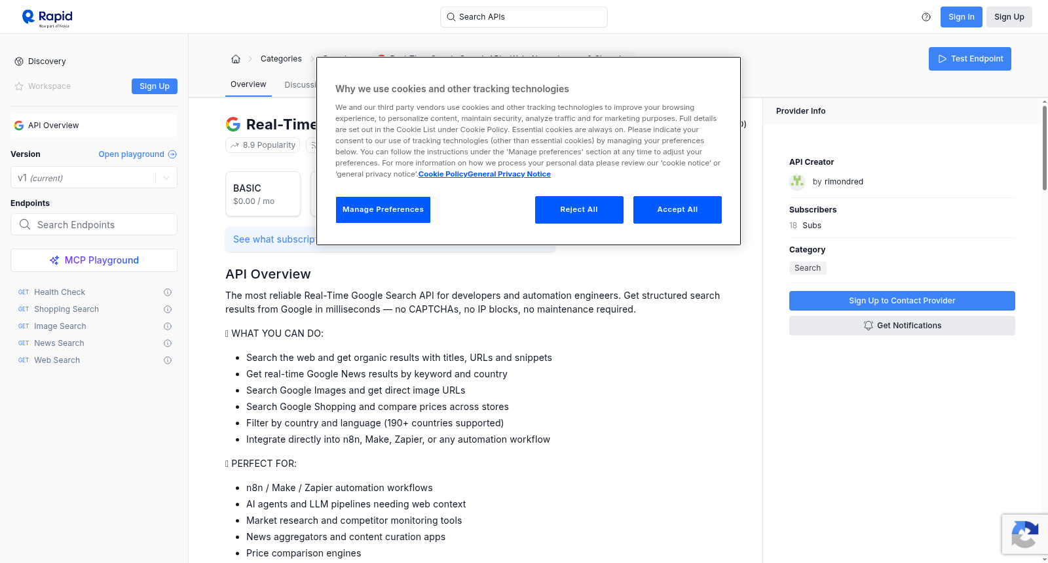Screen dimensions: 1048x563
Task: Click the popularity trend icon
Action: coord(234,145)
